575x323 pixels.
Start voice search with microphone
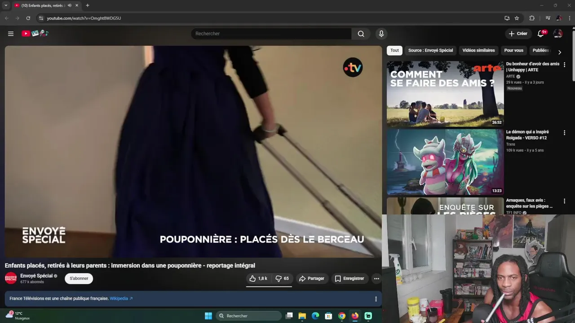click(381, 34)
